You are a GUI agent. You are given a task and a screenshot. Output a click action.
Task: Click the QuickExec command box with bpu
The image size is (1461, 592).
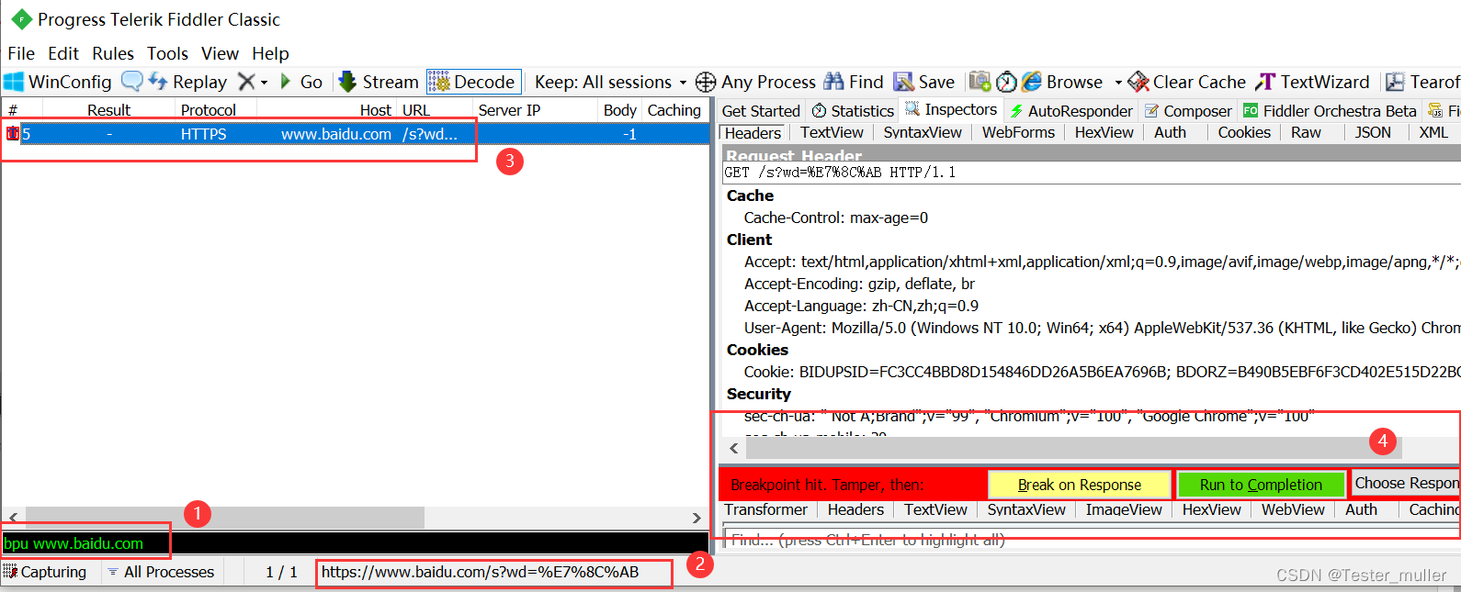click(355, 543)
